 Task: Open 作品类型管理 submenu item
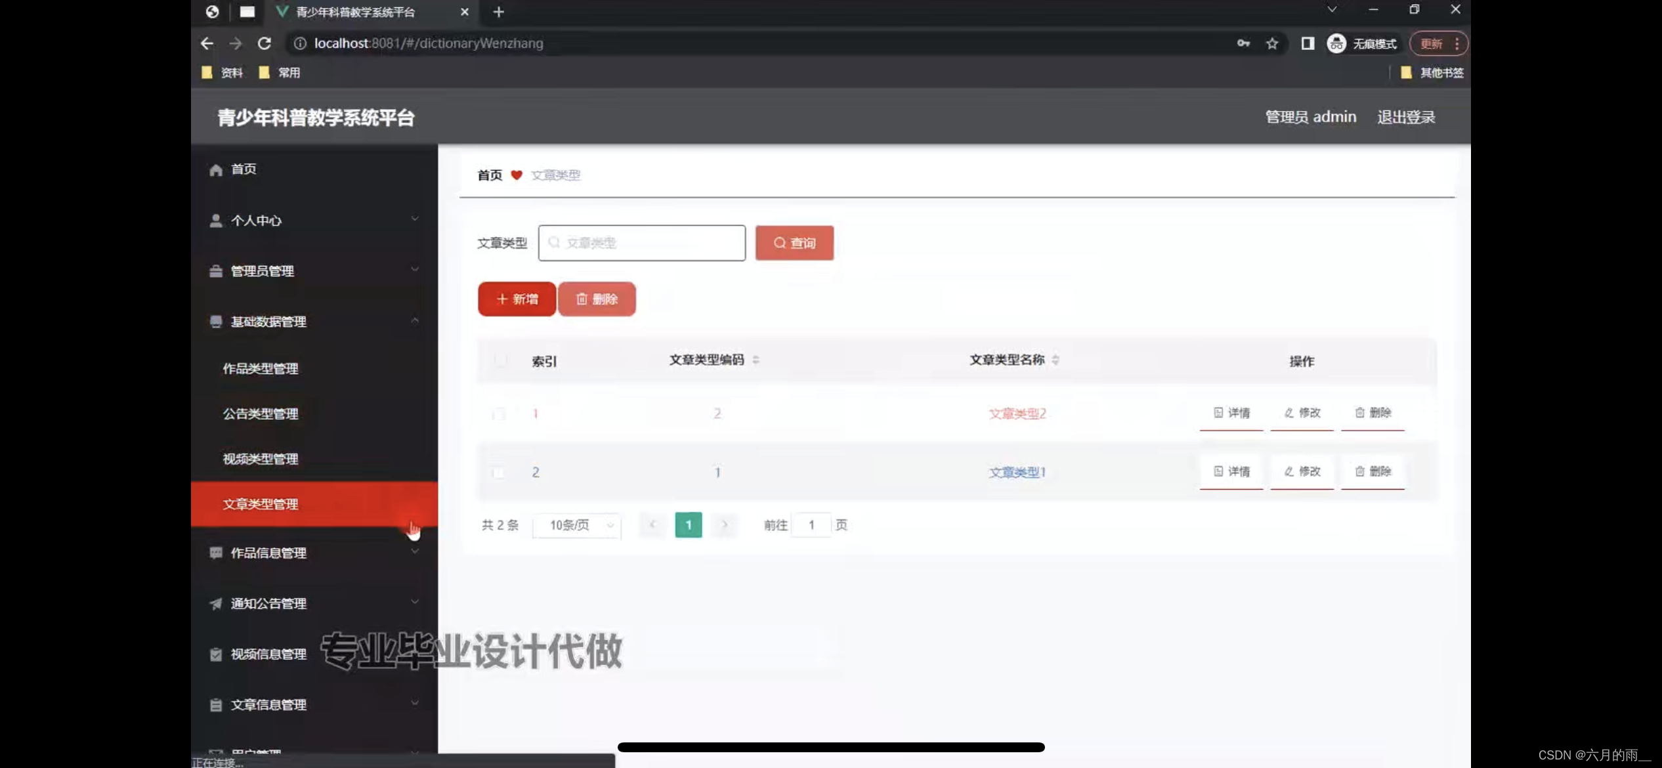314,368
